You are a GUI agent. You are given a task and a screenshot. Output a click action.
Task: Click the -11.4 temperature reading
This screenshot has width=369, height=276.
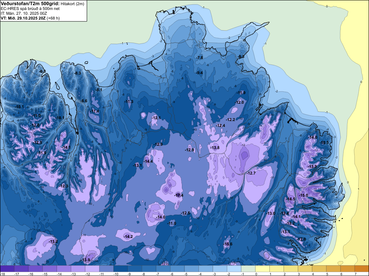tap(95, 111)
